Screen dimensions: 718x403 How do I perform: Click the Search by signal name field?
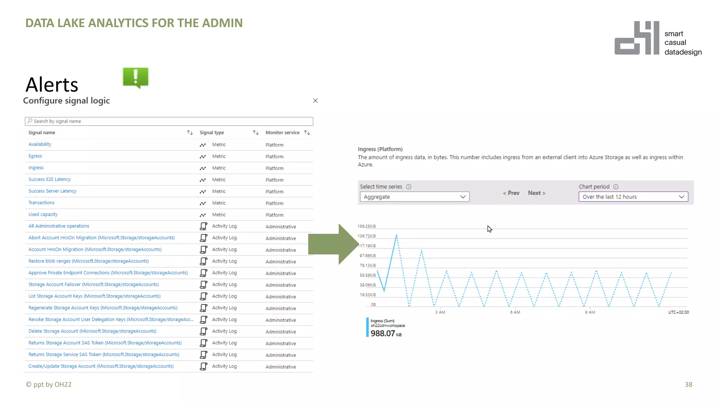(169, 121)
